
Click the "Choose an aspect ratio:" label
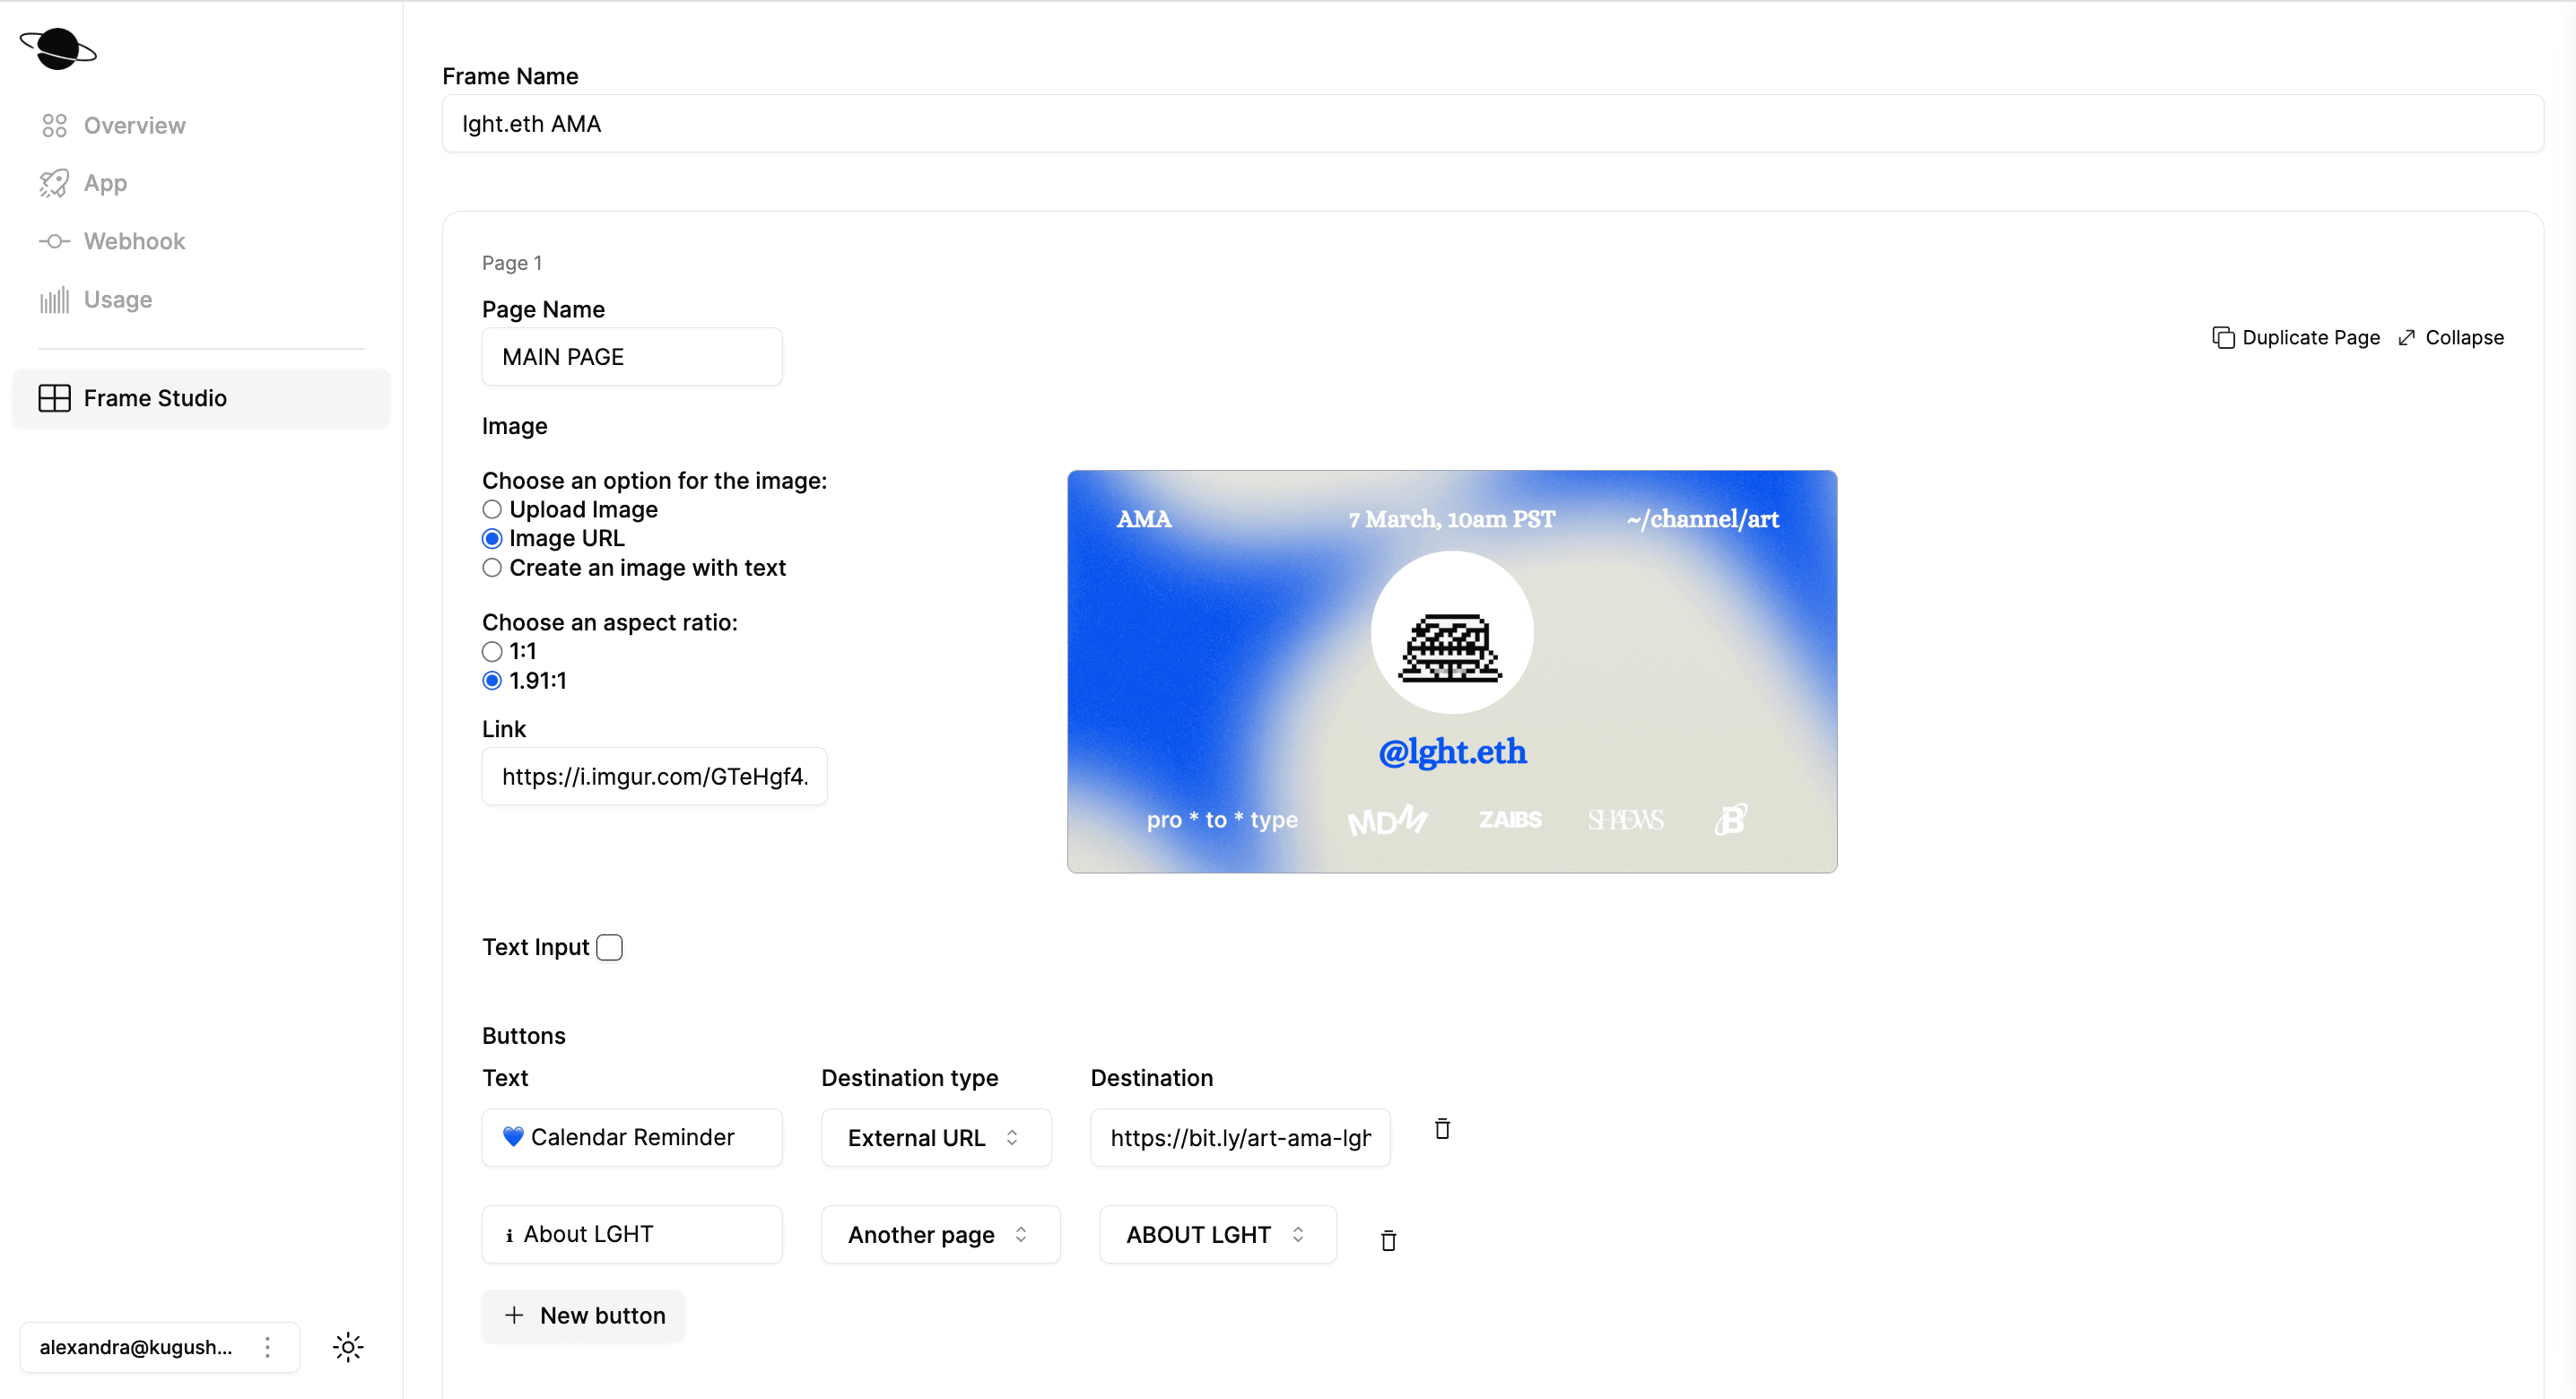[610, 623]
